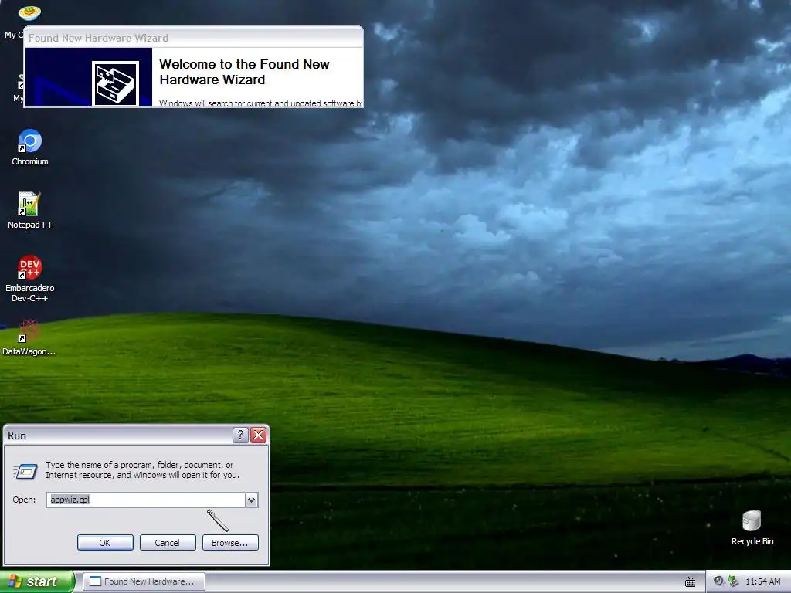Cancel the Run dialog

point(168,543)
